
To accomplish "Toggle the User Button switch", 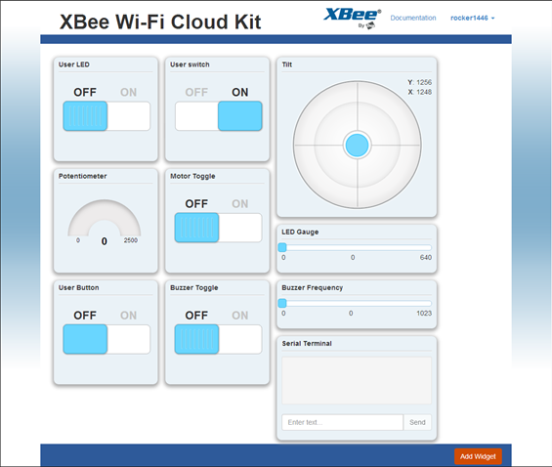I will point(106,339).
